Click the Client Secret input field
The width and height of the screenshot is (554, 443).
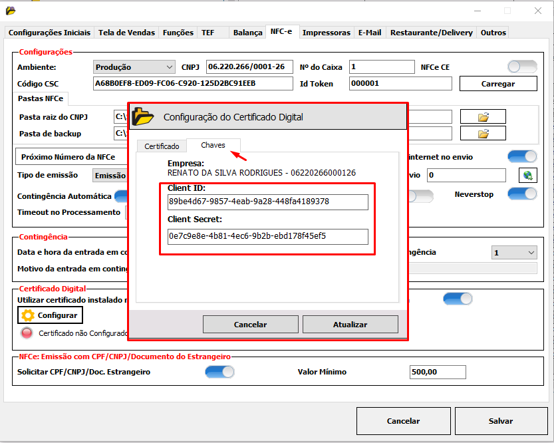tap(267, 237)
